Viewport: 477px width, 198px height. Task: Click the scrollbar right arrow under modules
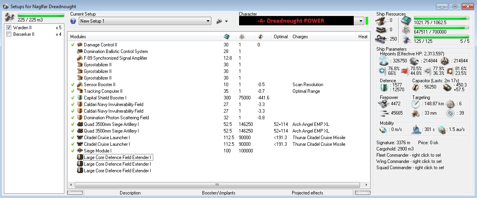coord(367,185)
